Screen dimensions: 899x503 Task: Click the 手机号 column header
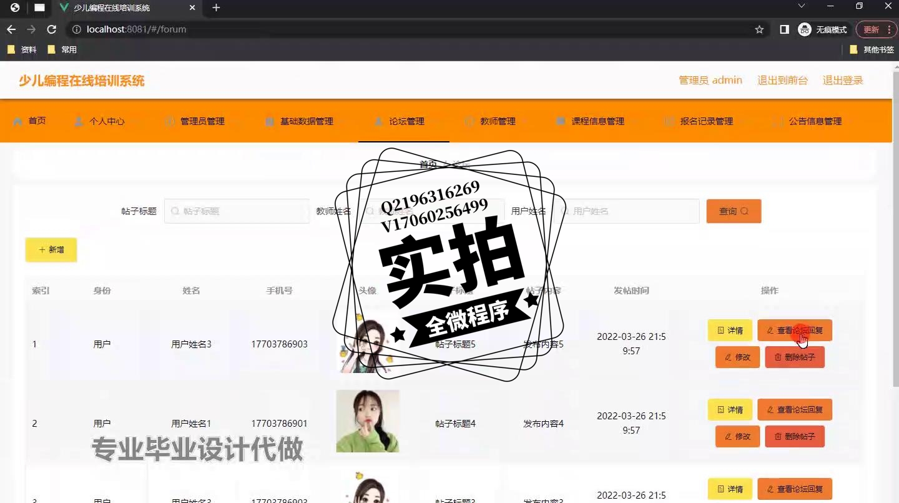point(279,291)
